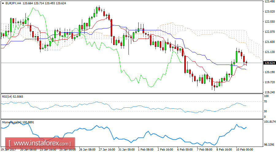Click the 27 Jan 16:00 time label
Viewport: 276px width, 153px height.
click(107, 150)
